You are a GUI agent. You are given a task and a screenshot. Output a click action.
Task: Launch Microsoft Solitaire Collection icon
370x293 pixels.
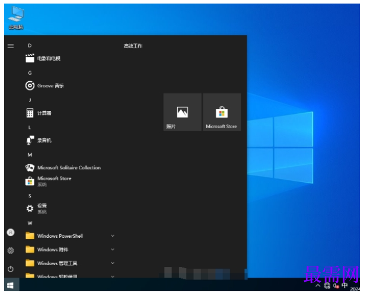(x=30, y=168)
